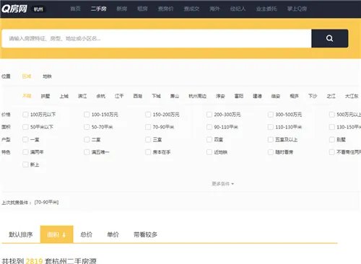Image resolution: width=361 pixels, height=264 pixels.
Task: Sort listings by 单价
Action: click(113, 234)
